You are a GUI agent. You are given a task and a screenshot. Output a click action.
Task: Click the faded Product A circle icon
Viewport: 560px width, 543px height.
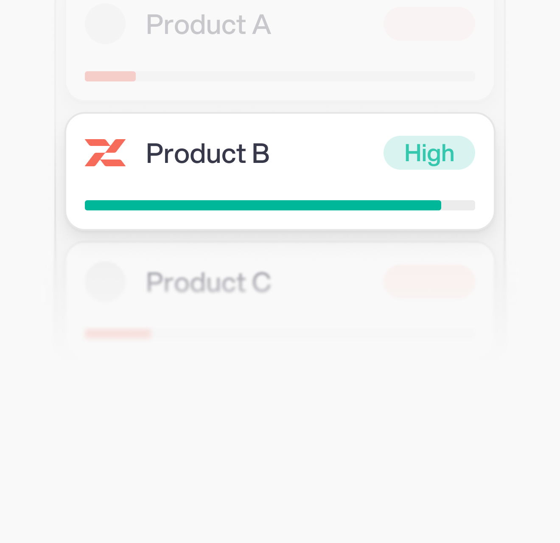point(105,24)
